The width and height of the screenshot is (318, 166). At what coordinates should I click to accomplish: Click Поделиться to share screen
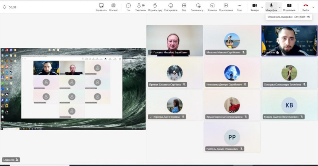pos(289,7)
